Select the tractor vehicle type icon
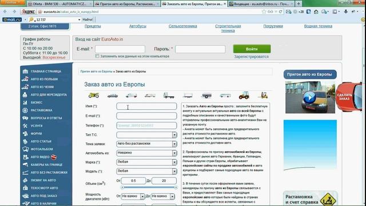366x206 pixels. point(244,96)
